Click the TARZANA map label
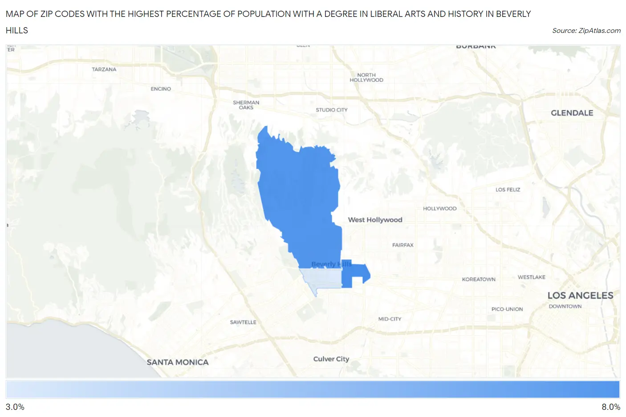Screen dimensions: 626x417 104,69
